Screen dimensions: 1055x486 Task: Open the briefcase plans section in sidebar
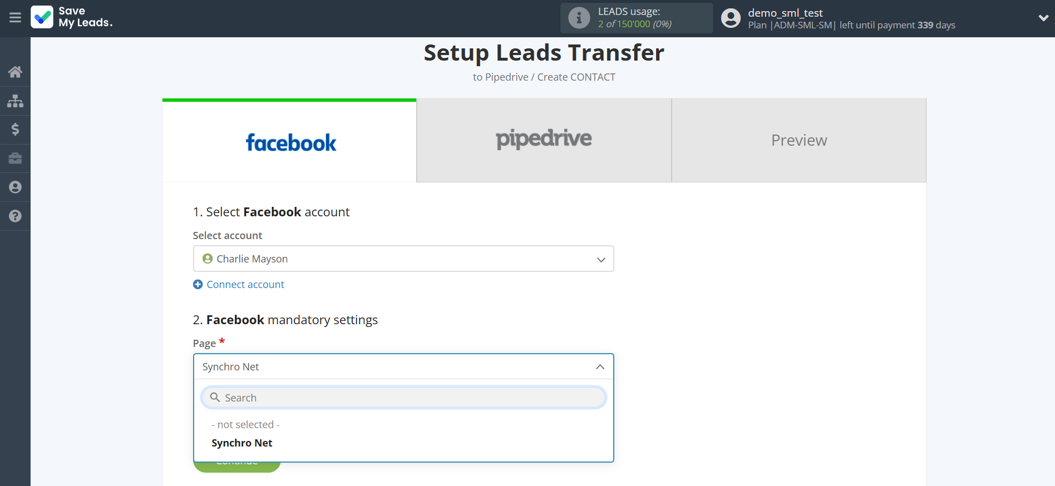pyautogui.click(x=15, y=158)
